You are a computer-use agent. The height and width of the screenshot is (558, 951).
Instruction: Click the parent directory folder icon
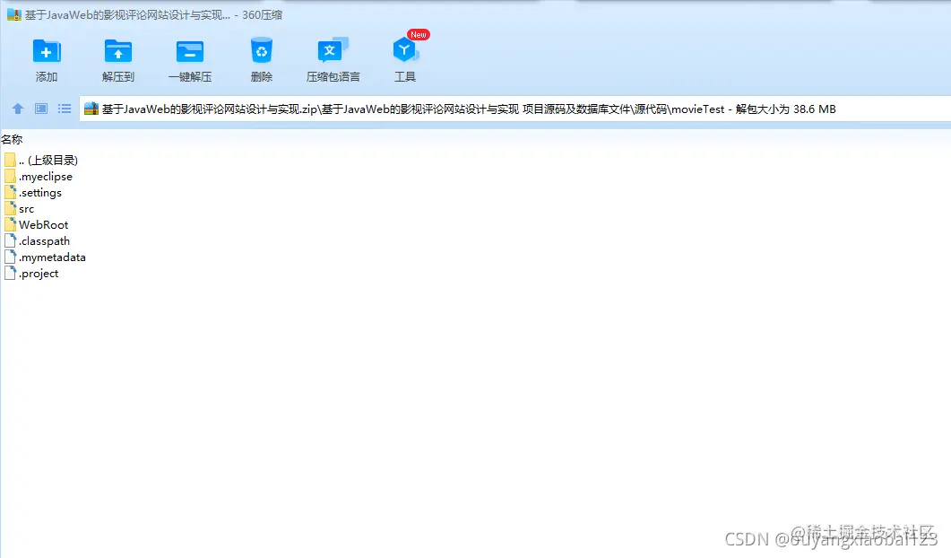point(10,161)
